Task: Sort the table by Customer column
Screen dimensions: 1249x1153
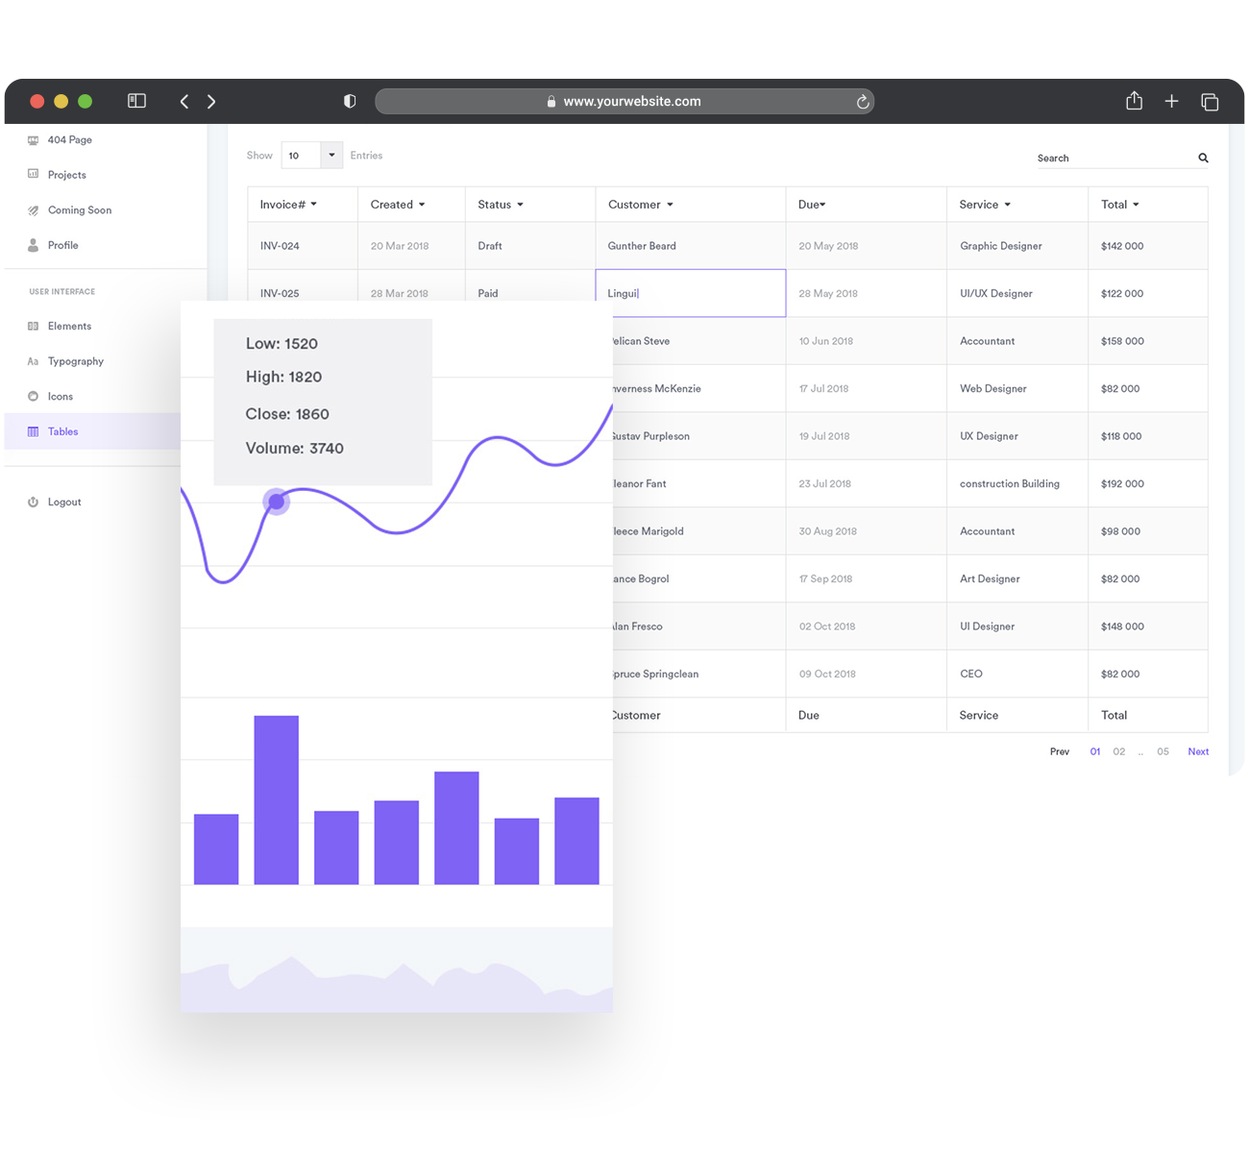Action: coord(670,204)
